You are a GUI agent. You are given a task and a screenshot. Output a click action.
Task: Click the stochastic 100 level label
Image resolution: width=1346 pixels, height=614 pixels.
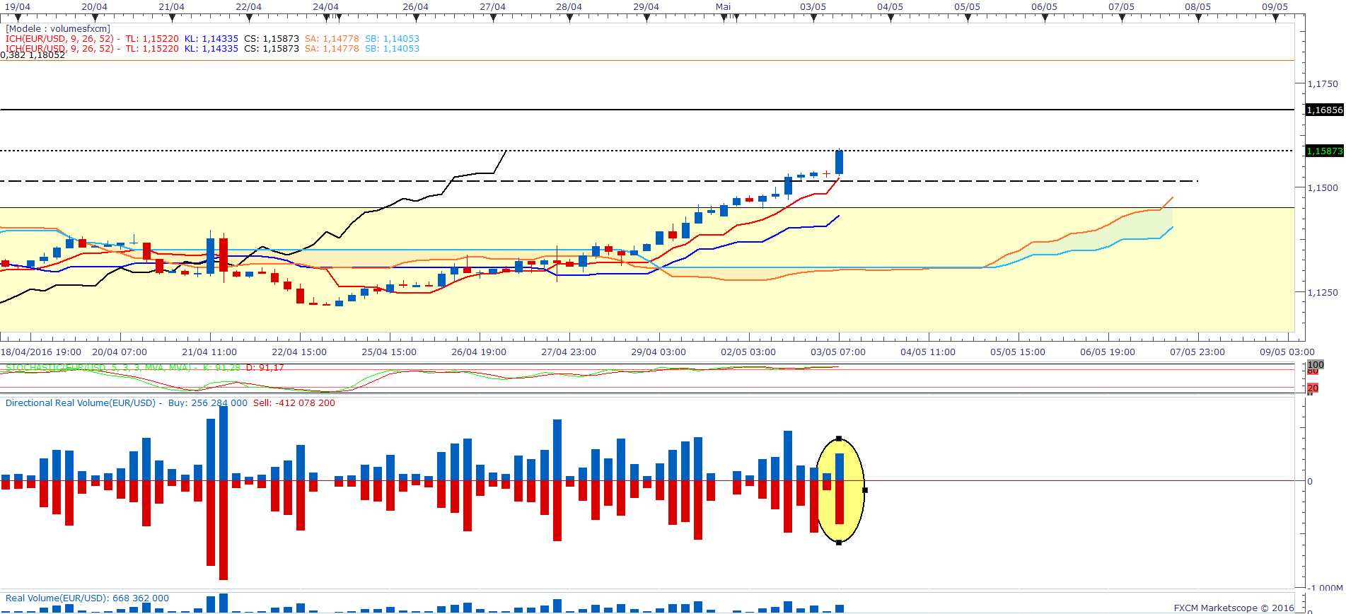click(x=1316, y=365)
